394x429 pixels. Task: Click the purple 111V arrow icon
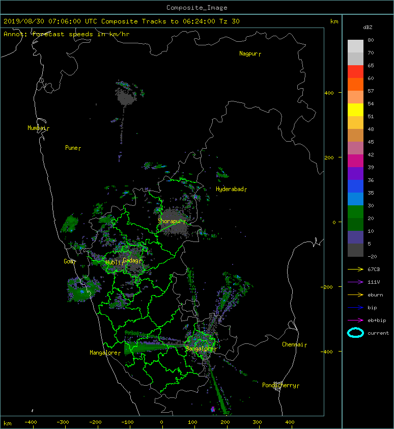[x=355, y=282]
